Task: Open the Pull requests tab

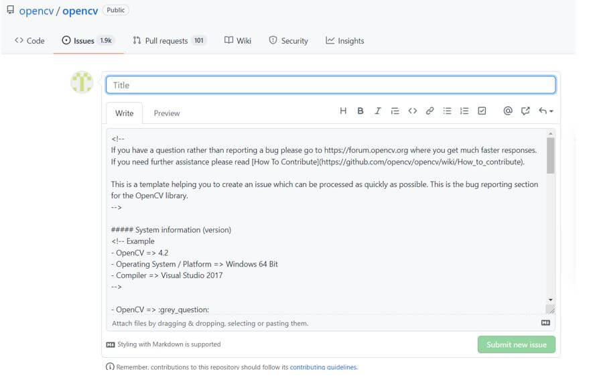Action: click(169, 41)
